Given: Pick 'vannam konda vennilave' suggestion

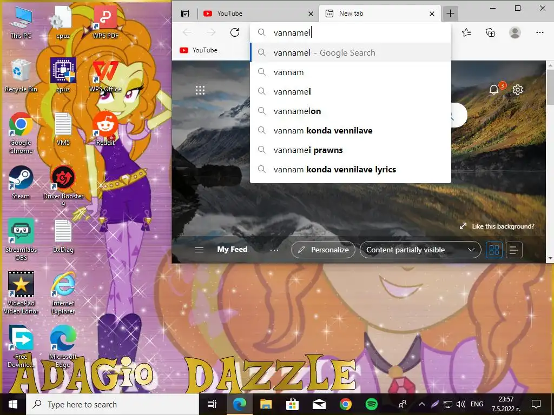Looking at the screenshot, I should [351, 130].
